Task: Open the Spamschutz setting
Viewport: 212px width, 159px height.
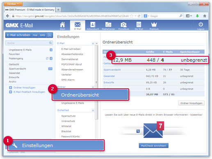Action: click(68, 116)
